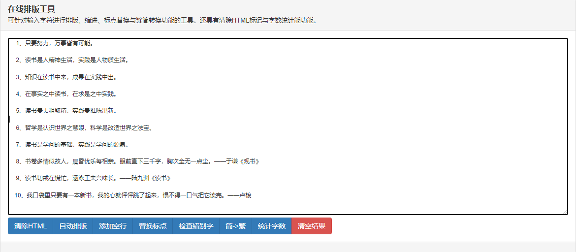Click line 5 读书贵去粗取精
The height and width of the screenshot is (252, 576).
66,111
